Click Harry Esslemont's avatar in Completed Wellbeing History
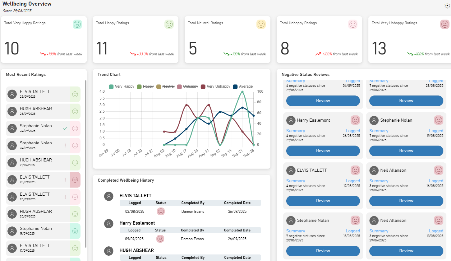This screenshot has height=261, width=451. [108, 223]
